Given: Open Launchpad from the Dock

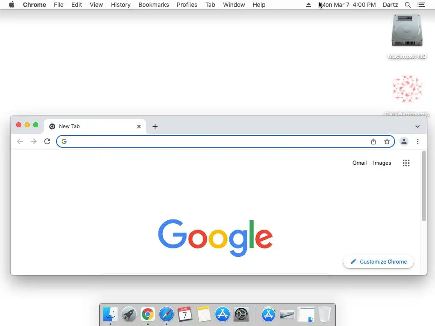Looking at the screenshot, I should [x=129, y=315].
